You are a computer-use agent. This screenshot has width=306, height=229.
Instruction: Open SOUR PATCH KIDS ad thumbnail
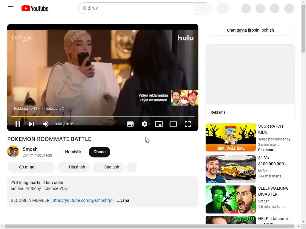(230, 137)
